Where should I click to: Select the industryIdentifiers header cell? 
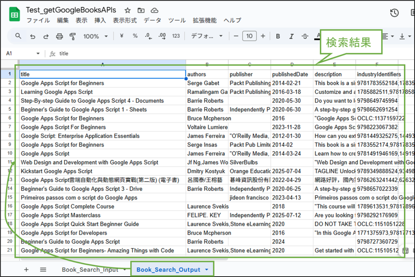click(377, 74)
